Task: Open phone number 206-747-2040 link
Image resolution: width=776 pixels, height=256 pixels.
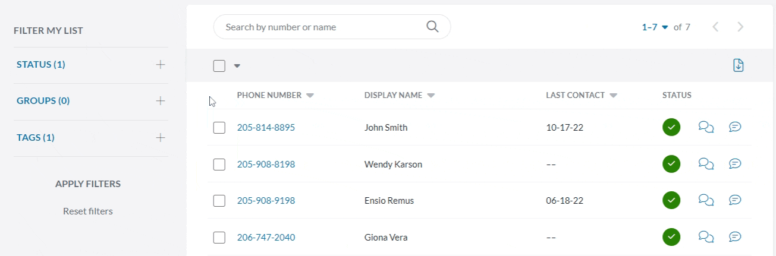Action: 266,238
